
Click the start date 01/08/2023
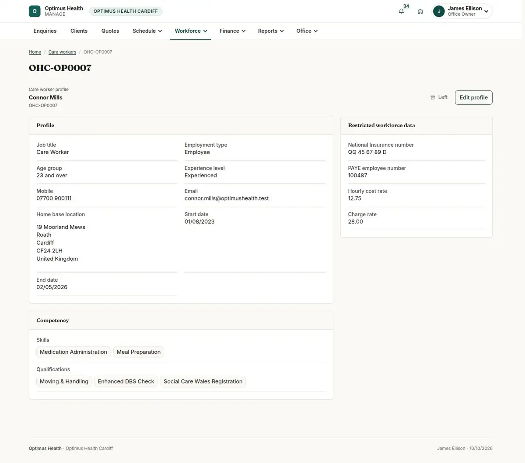tap(199, 221)
